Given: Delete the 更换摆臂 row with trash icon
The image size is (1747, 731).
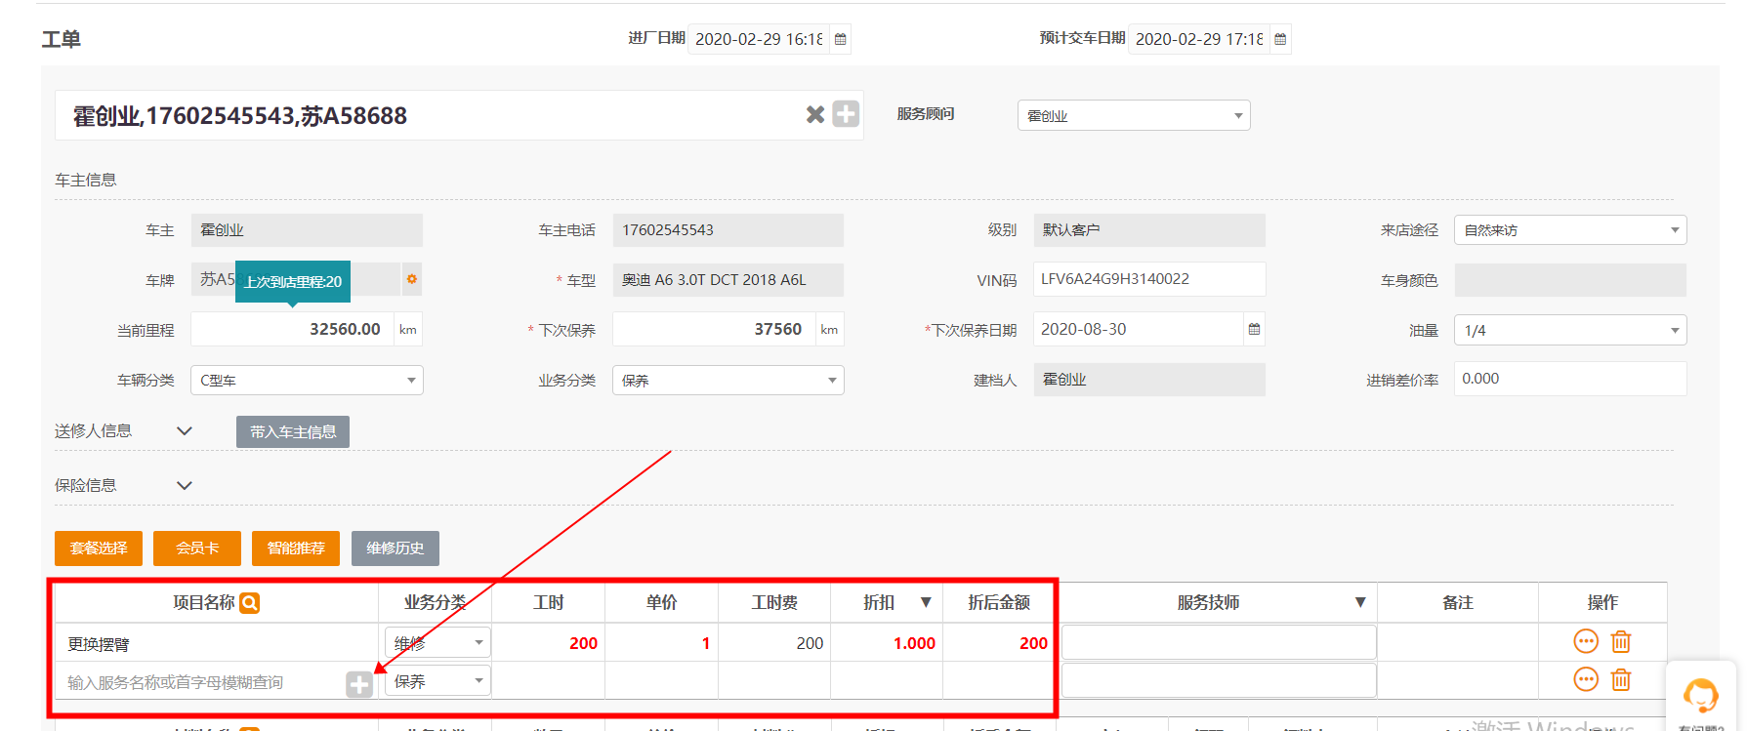Looking at the screenshot, I should 1621,641.
